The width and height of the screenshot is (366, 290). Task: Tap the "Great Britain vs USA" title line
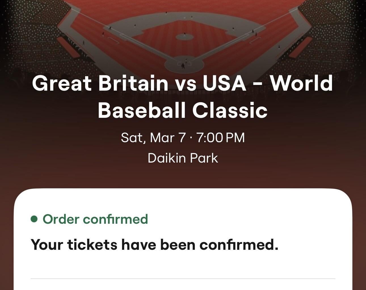(x=139, y=83)
